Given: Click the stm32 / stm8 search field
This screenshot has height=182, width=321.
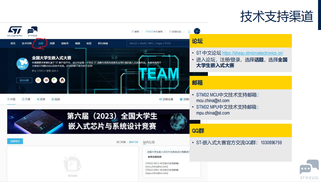Looking at the screenshot, I should point(158,43).
